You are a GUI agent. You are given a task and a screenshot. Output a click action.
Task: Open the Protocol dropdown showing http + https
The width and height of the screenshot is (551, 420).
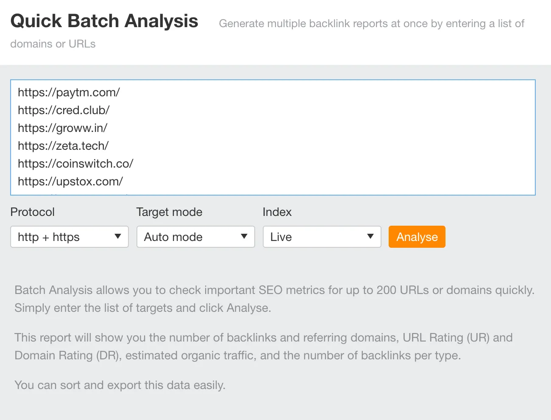(x=70, y=237)
